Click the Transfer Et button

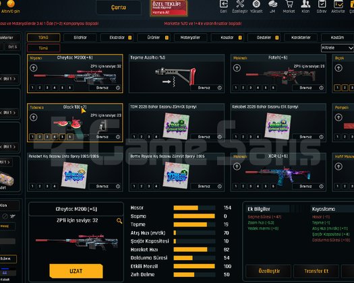point(316,271)
